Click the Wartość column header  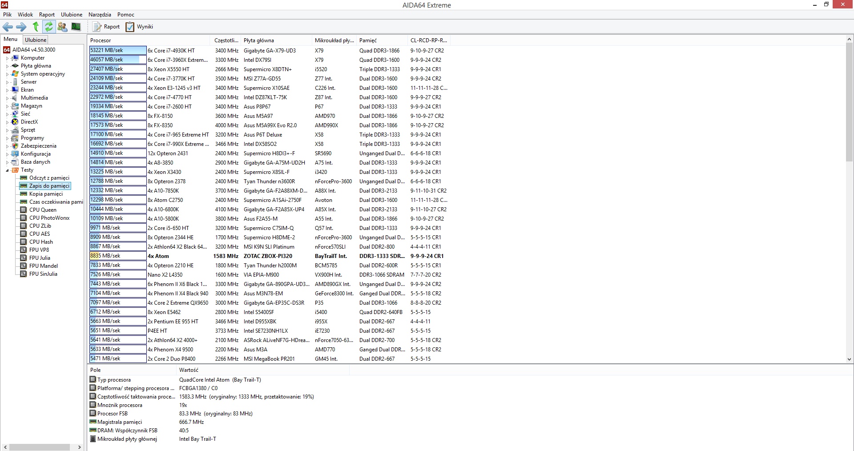(x=262, y=370)
